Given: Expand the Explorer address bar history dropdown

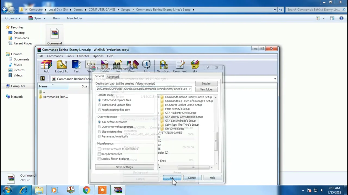Looking at the screenshot, I should coord(275,9).
